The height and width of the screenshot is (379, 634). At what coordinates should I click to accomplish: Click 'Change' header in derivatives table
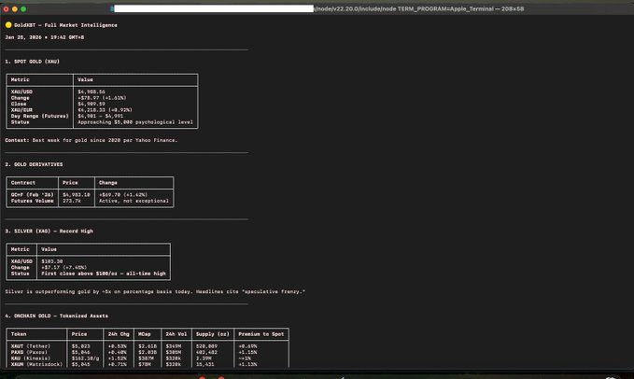click(x=108, y=183)
